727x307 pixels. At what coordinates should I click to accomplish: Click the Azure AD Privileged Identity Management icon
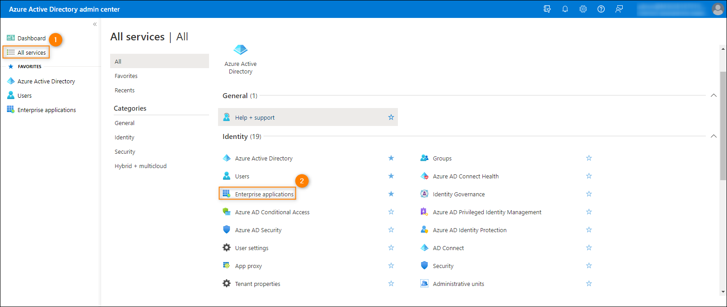pyautogui.click(x=424, y=212)
